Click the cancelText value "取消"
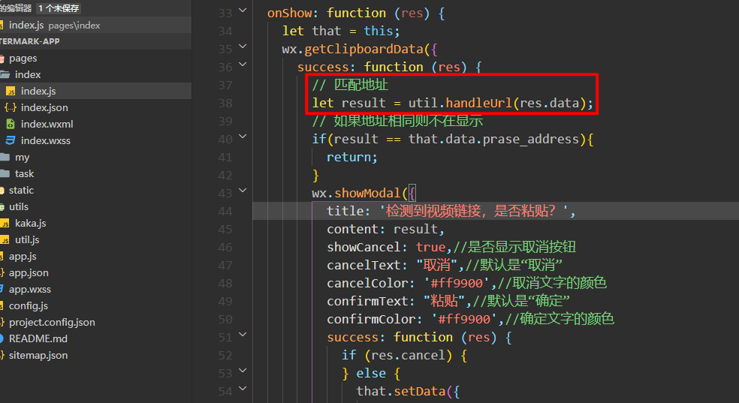739x403 pixels. click(x=436, y=265)
